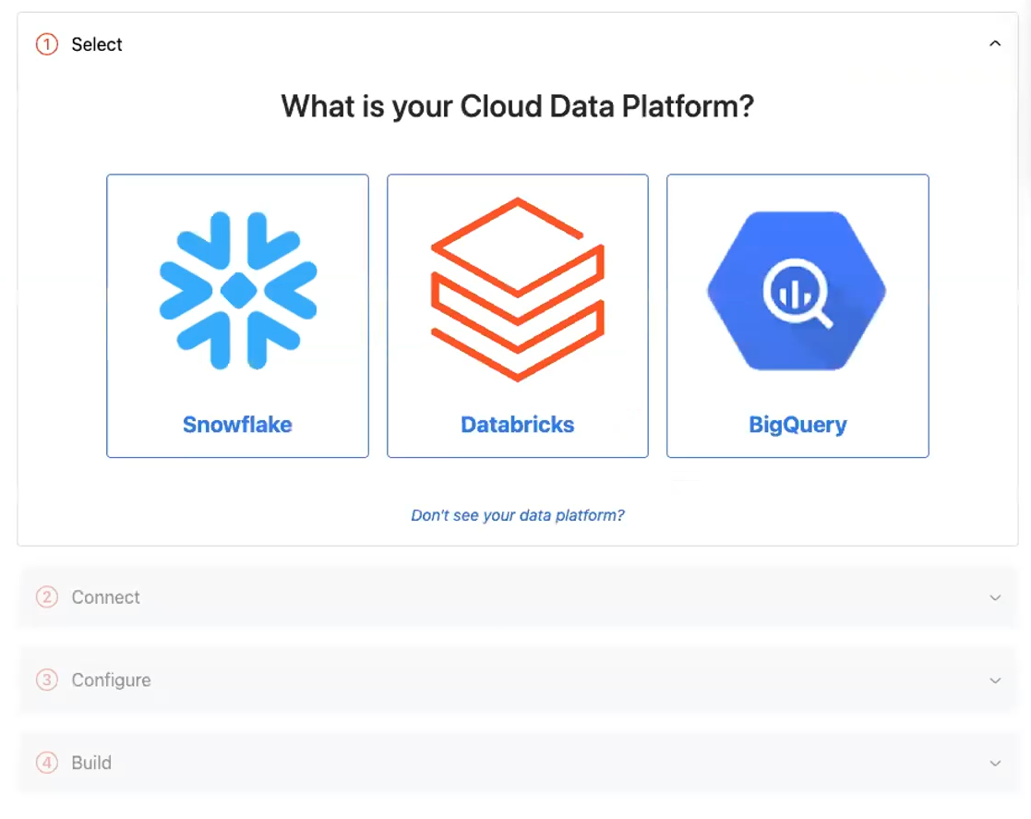This screenshot has width=1031, height=819.
Task: Expand the Connect step chevron
Action: (995, 597)
